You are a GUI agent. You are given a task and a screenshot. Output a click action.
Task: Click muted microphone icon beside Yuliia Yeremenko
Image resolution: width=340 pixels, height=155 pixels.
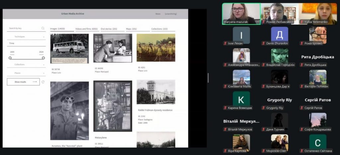coord(301,22)
